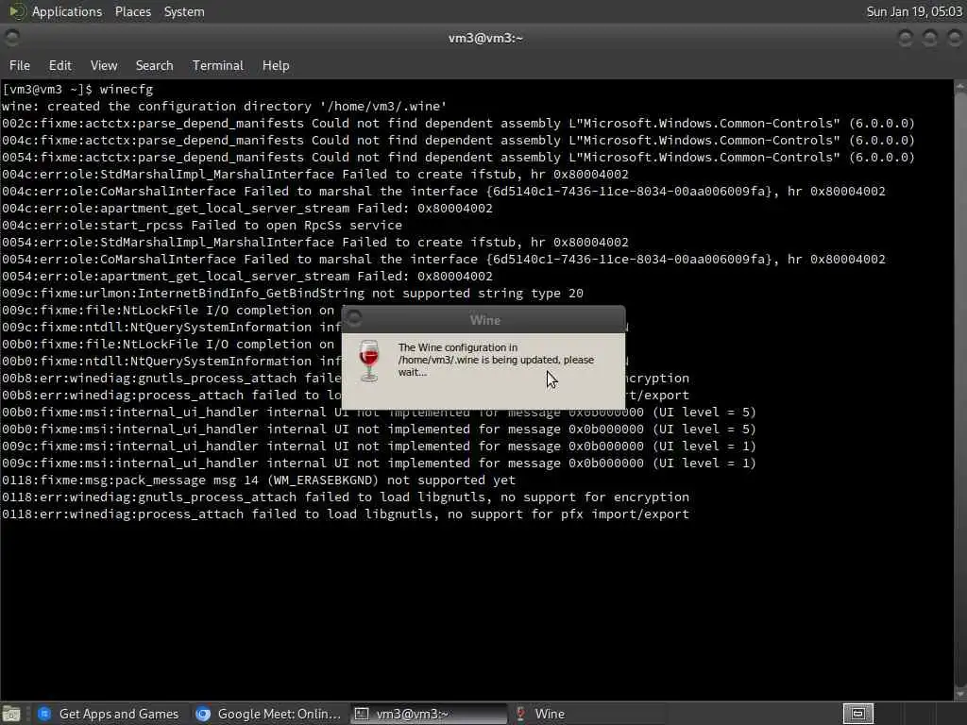Click the clock showing Sun Jan 19, 05:03
This screenshot has height=725, width=967.
(914, 11)
